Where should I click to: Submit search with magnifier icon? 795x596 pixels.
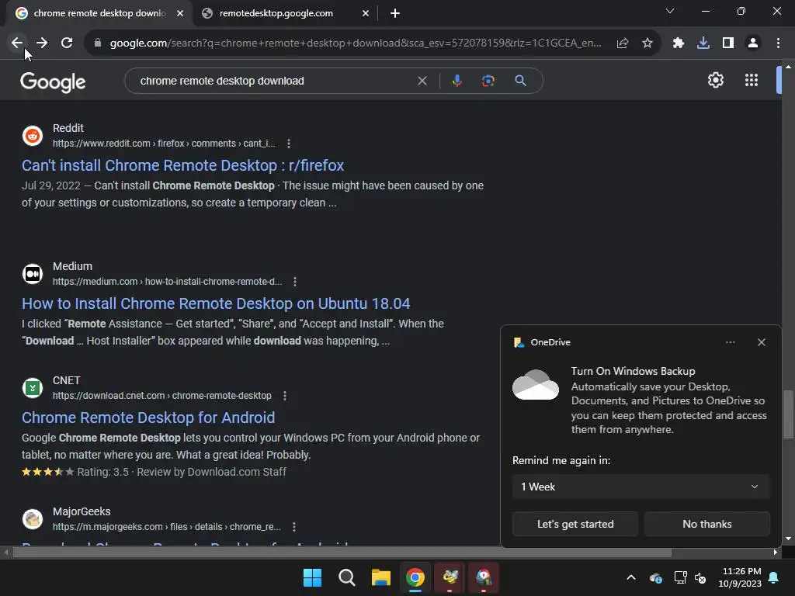(520, 81)
